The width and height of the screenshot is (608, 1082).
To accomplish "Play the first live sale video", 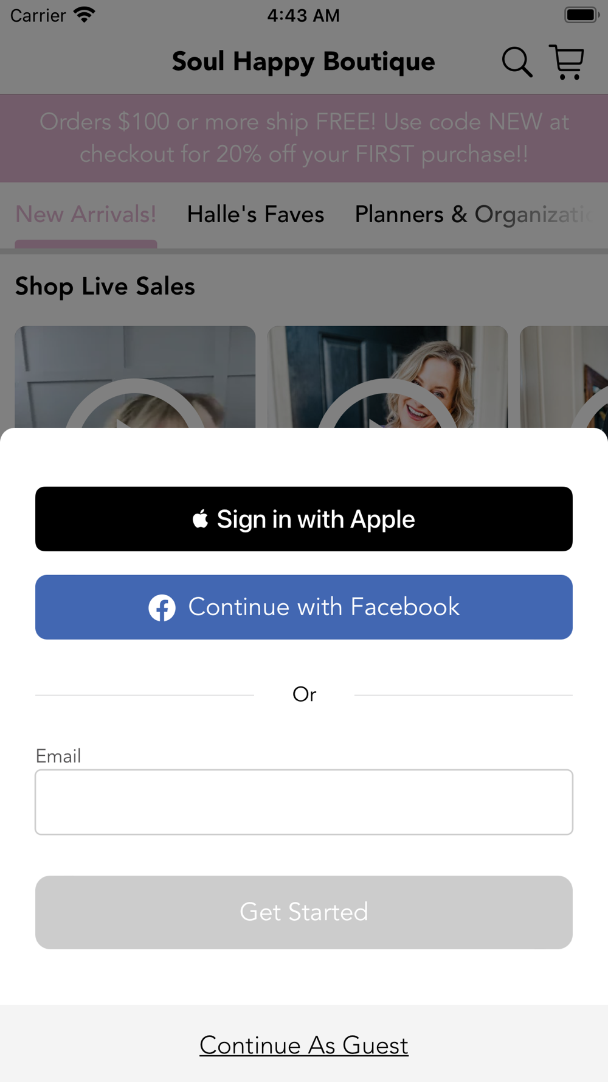I will [135, 377].
